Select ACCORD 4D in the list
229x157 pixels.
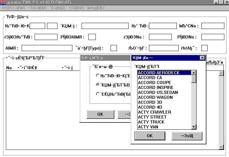point(164,107)
